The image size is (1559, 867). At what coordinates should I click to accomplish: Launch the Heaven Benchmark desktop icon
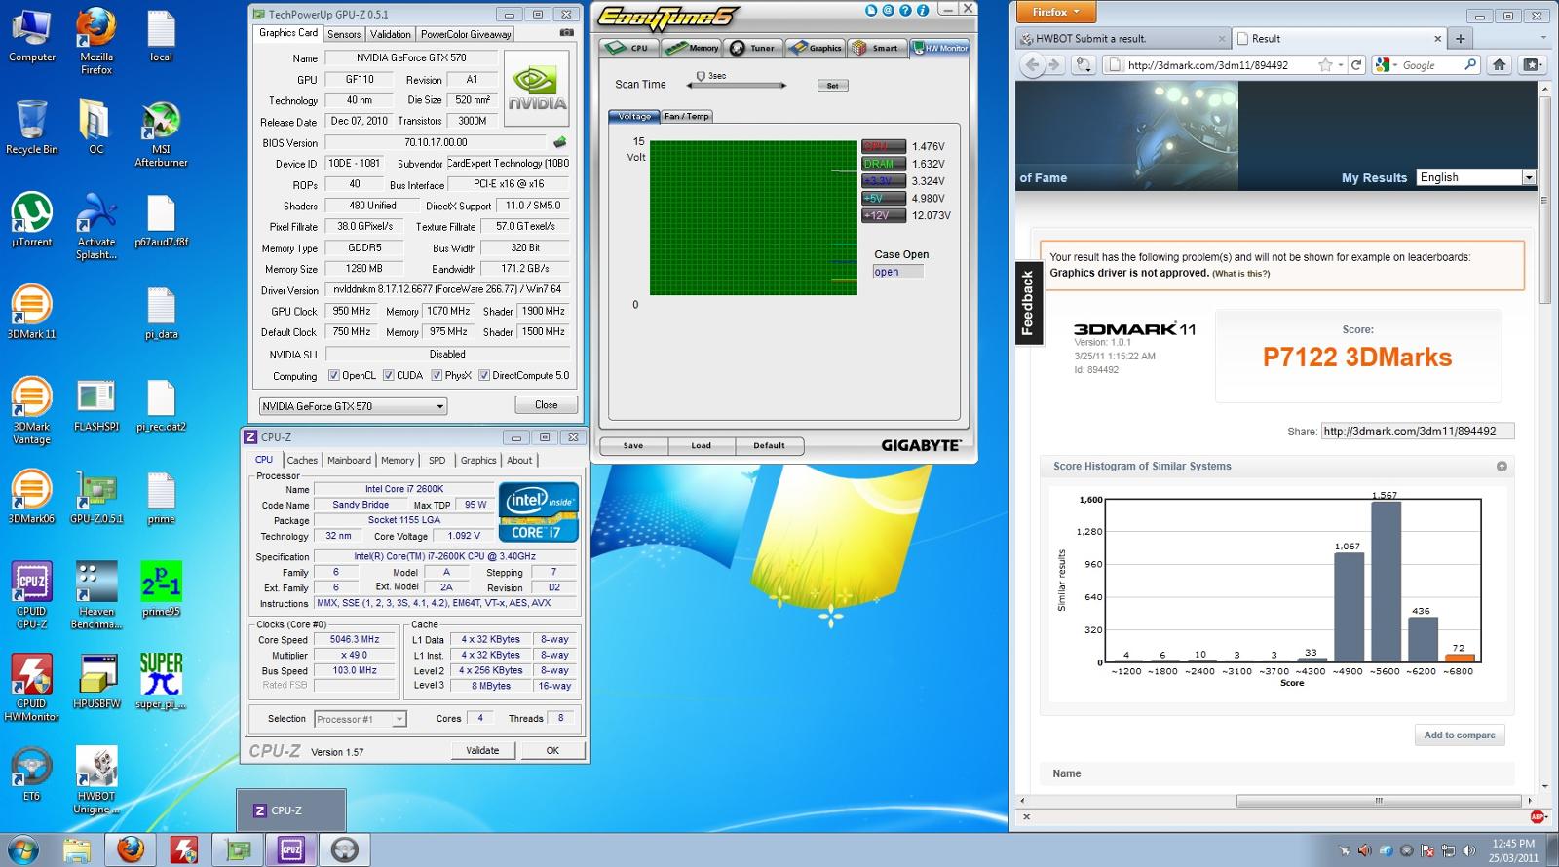(96, 594)
